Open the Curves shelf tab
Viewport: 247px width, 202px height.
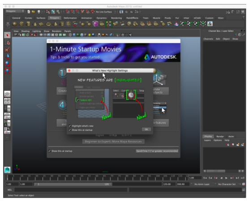[x=28, y=18]
